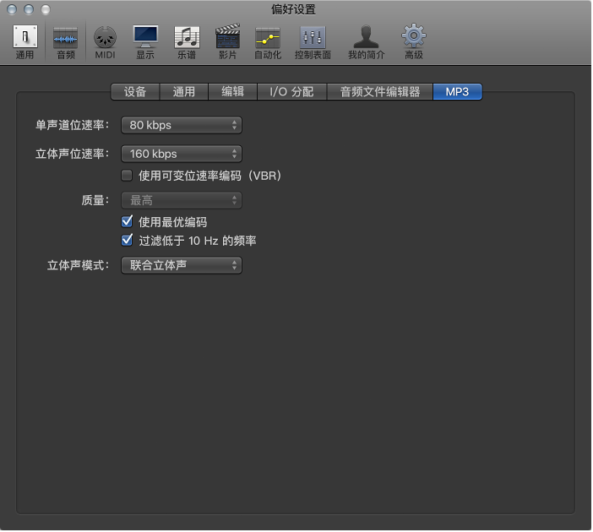Open the 自动化 automation preferences

268,43
